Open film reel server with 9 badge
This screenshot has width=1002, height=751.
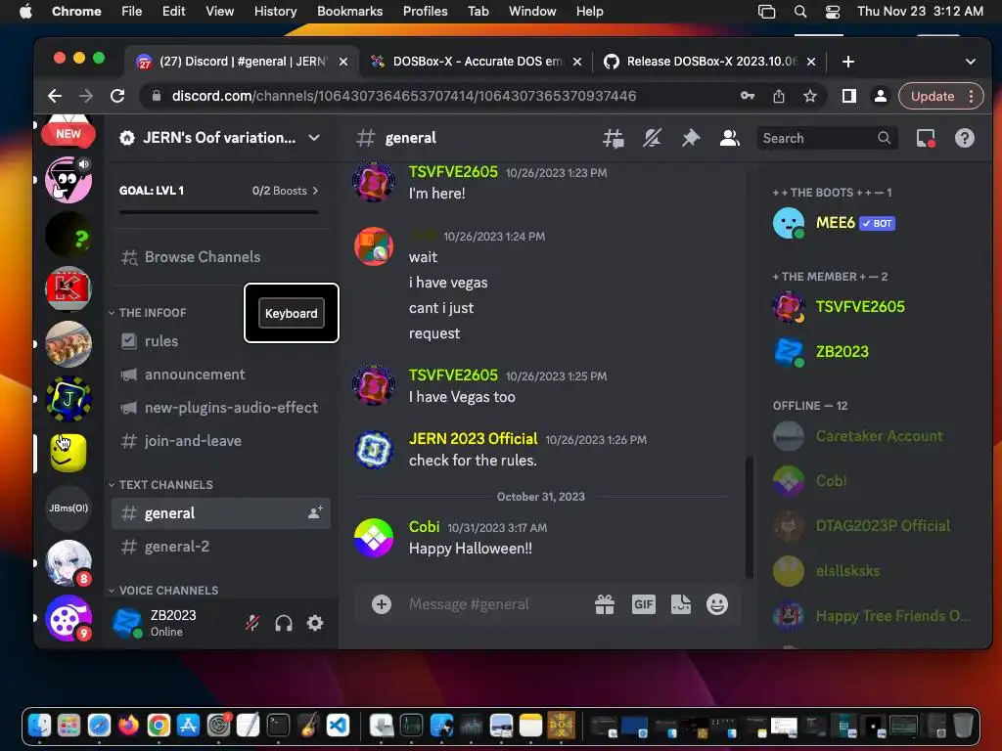point(68,618)
